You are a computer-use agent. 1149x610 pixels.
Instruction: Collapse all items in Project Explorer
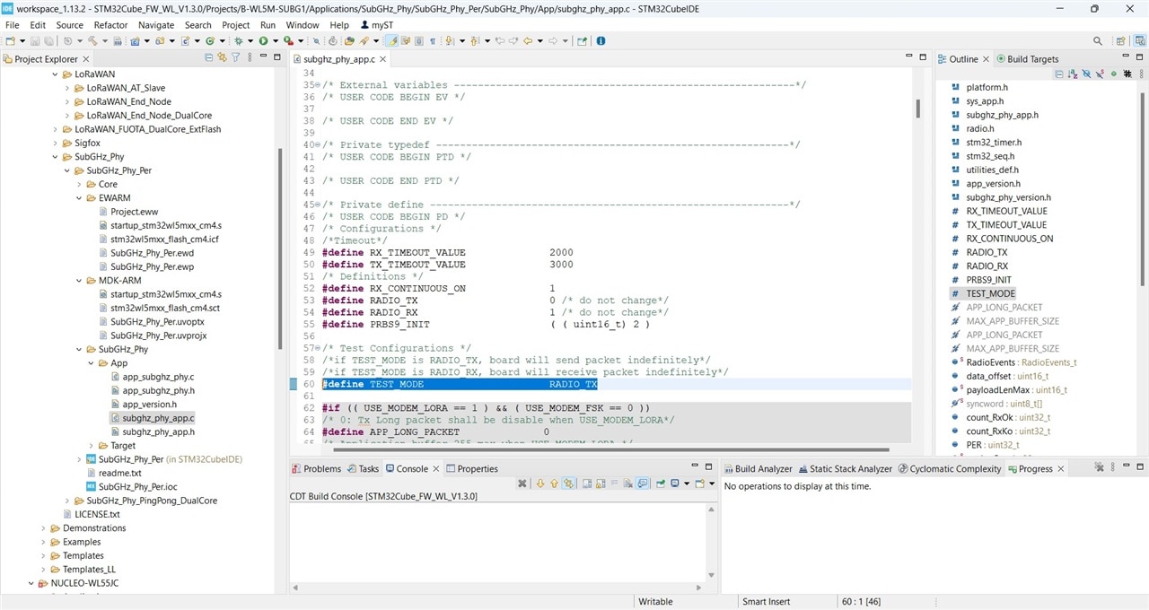(x=209, y=58)
